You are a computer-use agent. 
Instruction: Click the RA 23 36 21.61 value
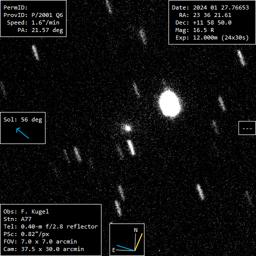(x=212, y=15)
